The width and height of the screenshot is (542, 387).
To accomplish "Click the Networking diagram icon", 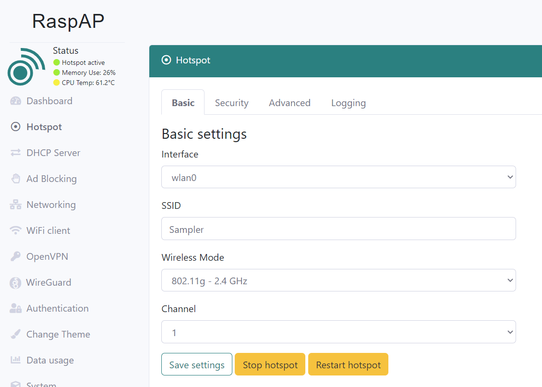I will tap(15, 205).
